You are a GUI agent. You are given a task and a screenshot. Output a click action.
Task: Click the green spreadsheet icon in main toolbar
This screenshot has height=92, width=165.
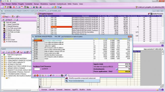pyautogui.click(x=25, y=7)
